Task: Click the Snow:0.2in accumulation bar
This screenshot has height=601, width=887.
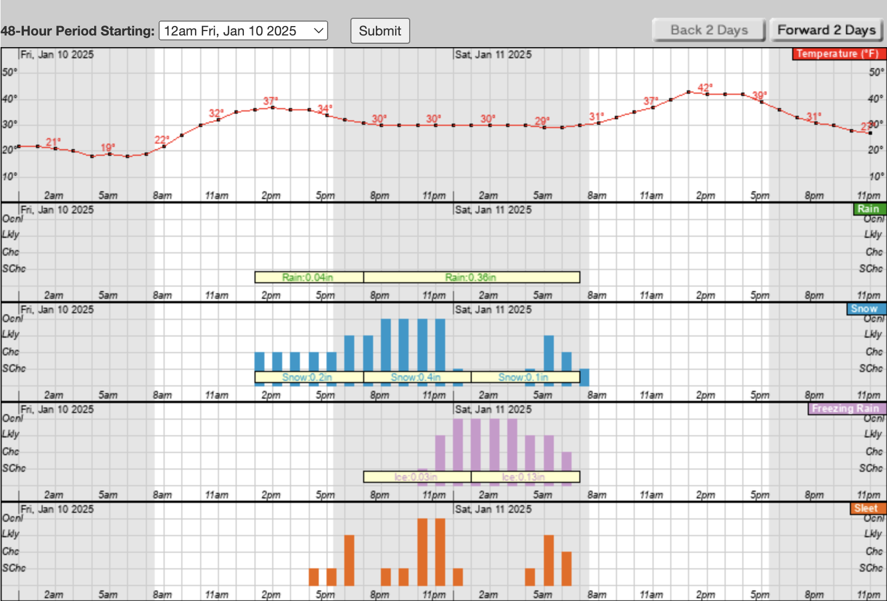Action: pos(309,377)
